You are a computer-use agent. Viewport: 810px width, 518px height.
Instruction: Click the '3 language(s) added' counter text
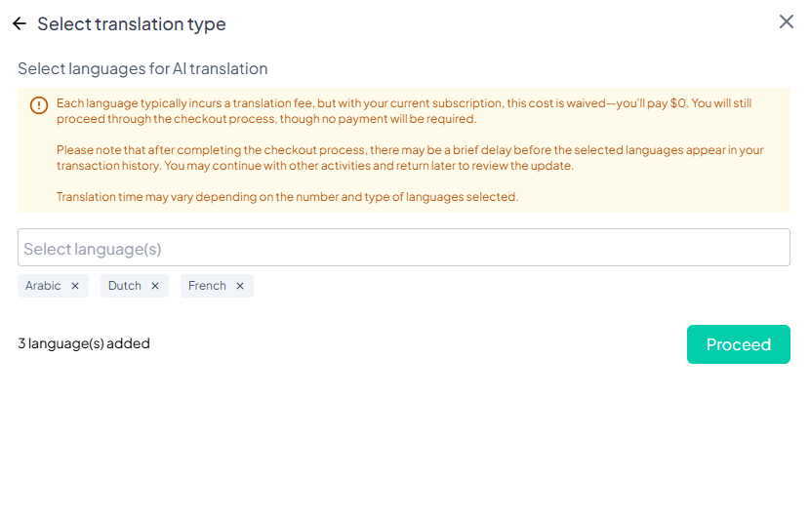pos(84,343)
